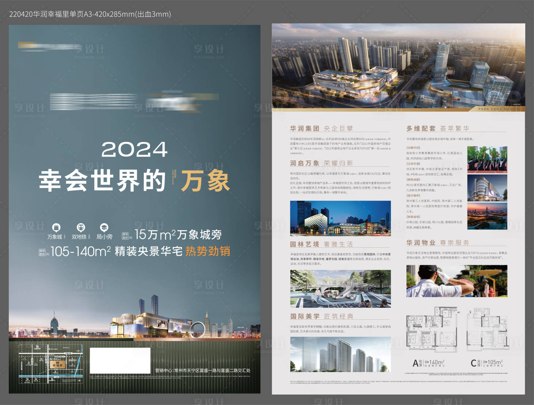Screen dimensions: 534x405
Task: Click the 局小旁 graduation cap icon
Action: (x=104, y=228)
